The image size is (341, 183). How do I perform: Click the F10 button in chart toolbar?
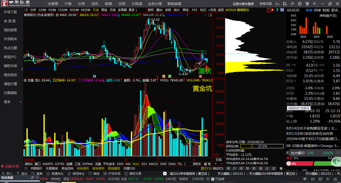click(x=194, y=10)
